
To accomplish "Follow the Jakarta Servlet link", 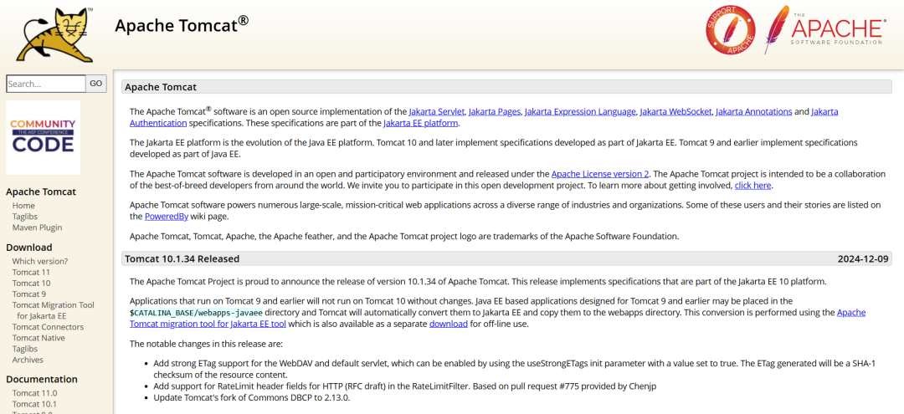I will (437, 112).
